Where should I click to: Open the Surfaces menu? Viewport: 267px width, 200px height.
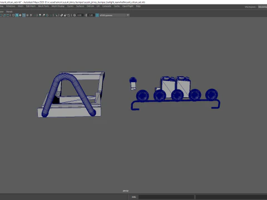tap(80, 6)
